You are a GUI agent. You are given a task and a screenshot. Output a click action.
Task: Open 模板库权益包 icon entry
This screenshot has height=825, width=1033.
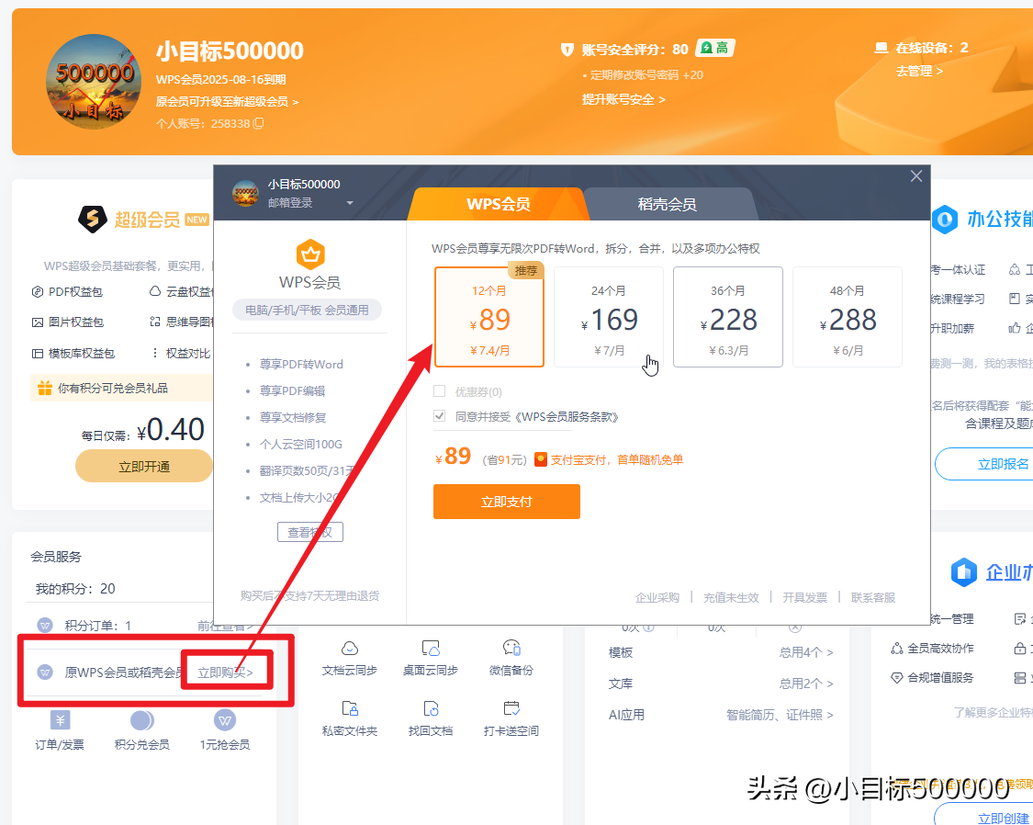[38, 354]
